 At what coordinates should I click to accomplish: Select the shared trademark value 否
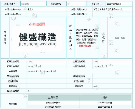pyautogui.click(x=29, y=91)
